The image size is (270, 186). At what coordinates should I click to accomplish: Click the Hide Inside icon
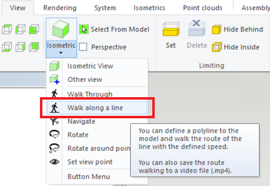(217, 47)
